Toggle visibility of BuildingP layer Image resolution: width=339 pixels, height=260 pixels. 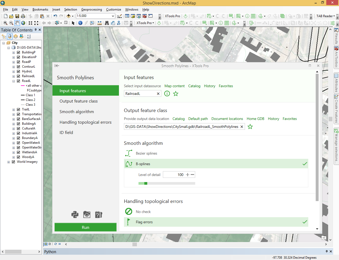click(19, 52)
